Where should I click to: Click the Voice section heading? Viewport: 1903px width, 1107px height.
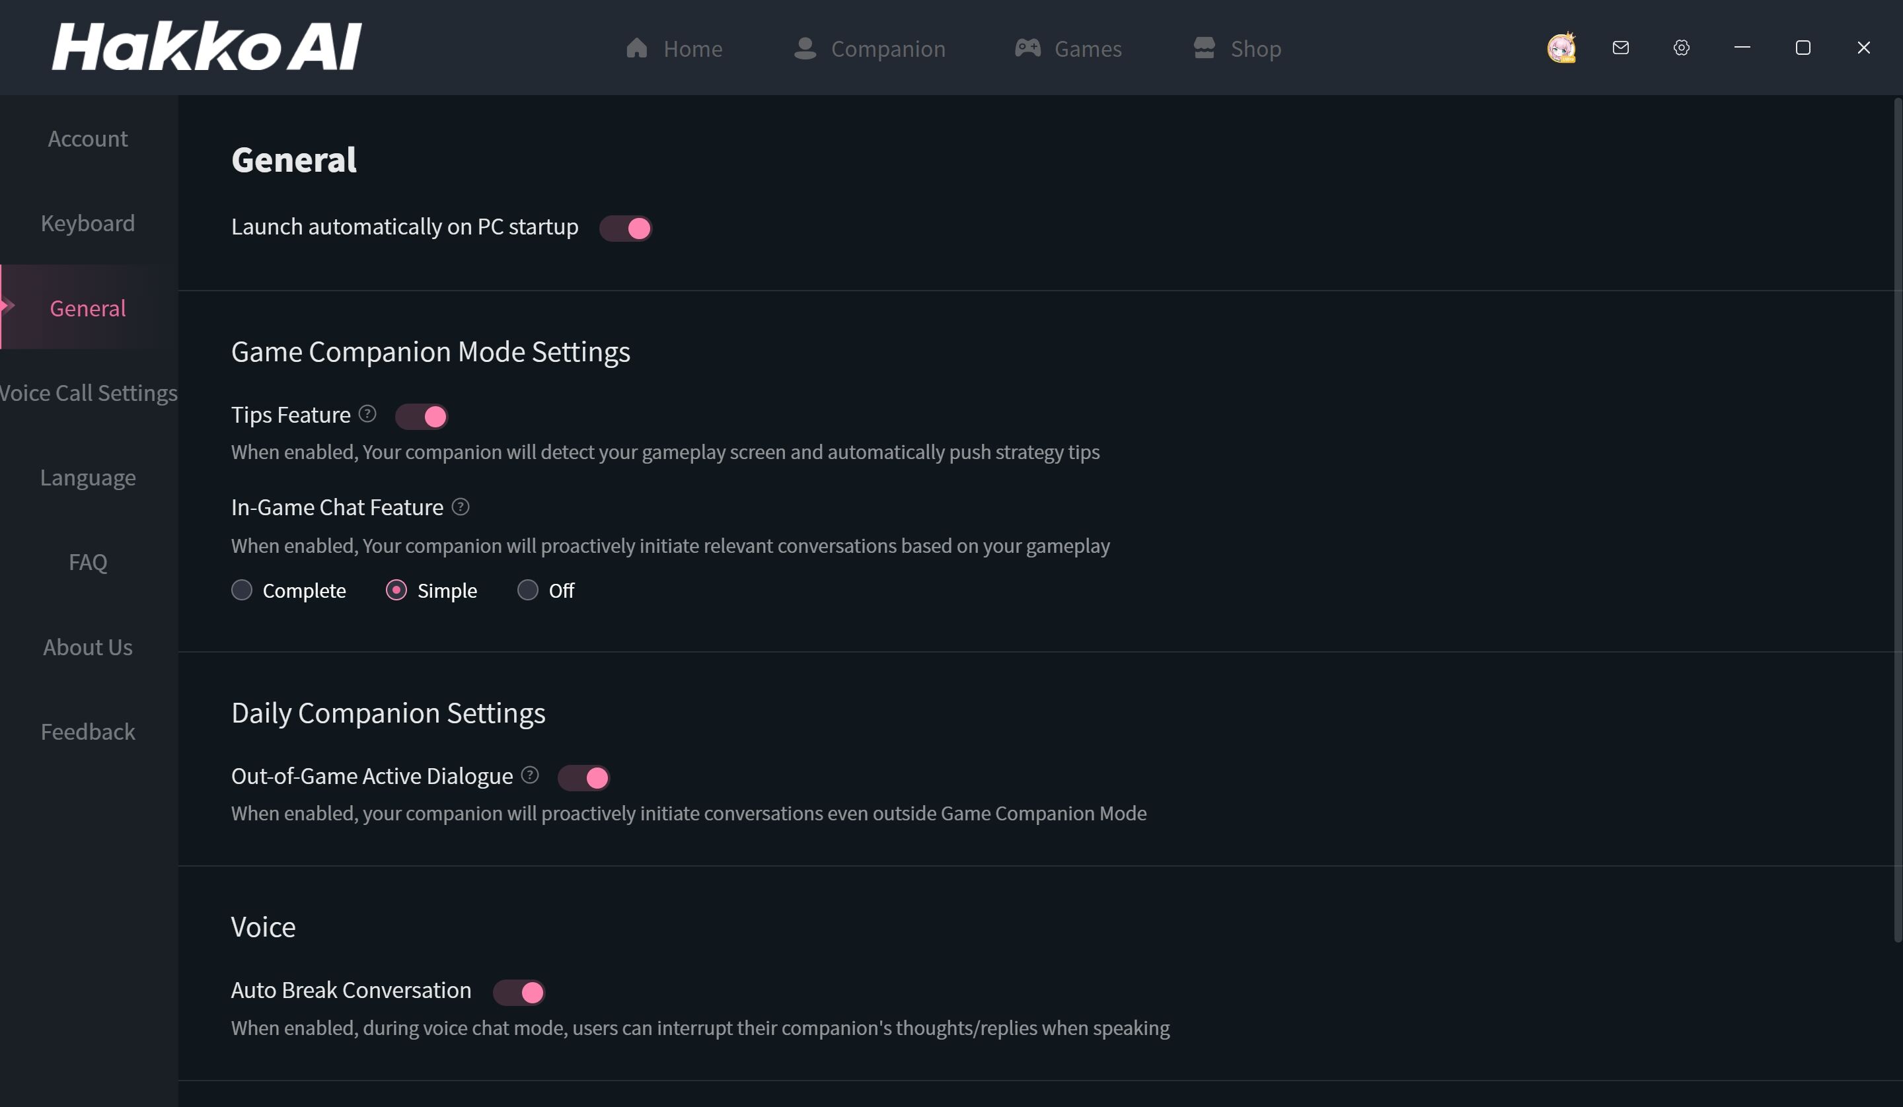(x=264, y=927)
